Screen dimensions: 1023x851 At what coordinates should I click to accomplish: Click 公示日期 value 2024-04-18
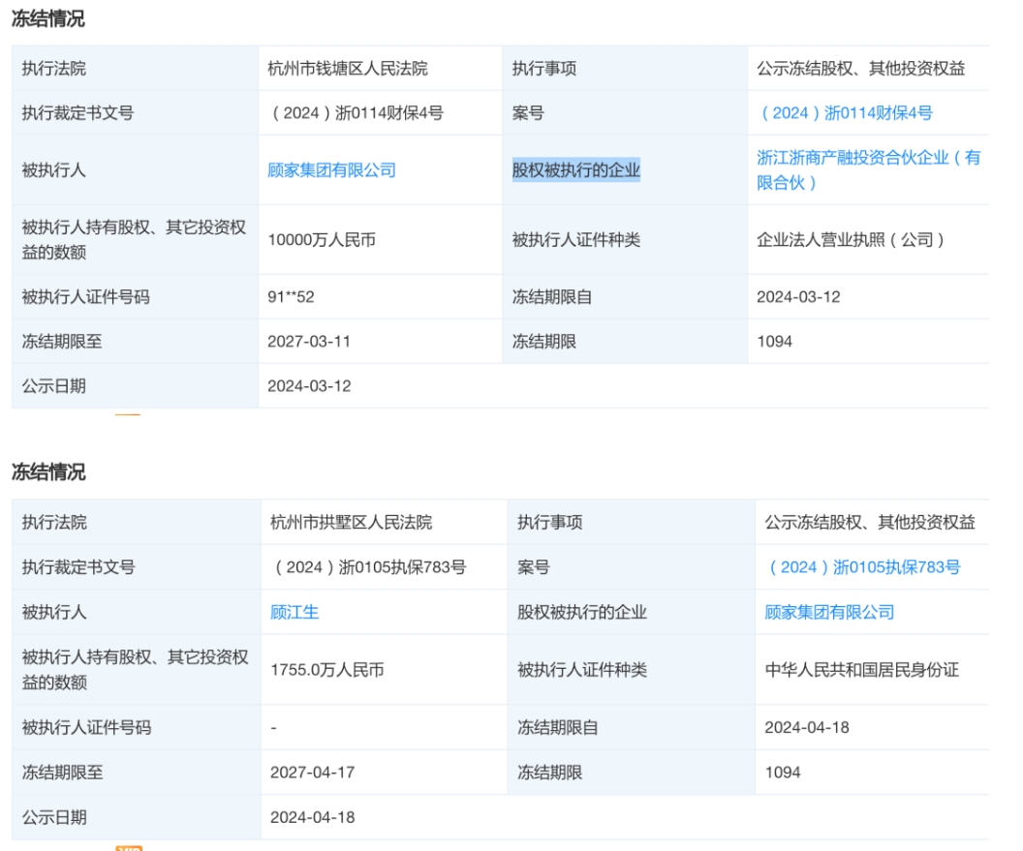pyautogui.click(x=313, y=817)
